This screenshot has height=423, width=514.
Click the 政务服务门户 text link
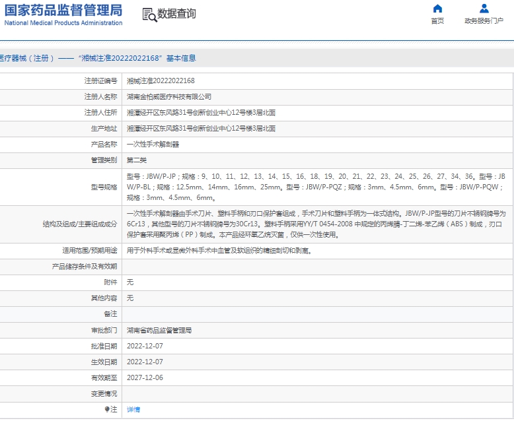(484, 21)
